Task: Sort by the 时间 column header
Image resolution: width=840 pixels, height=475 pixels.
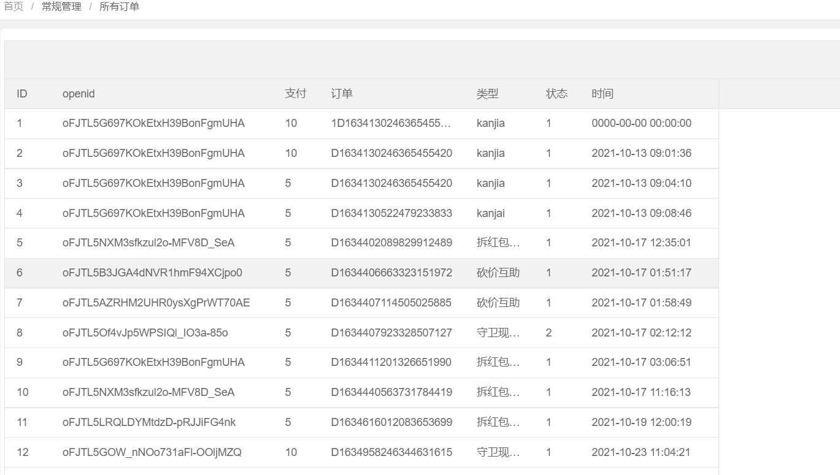Action: [603, 94]
